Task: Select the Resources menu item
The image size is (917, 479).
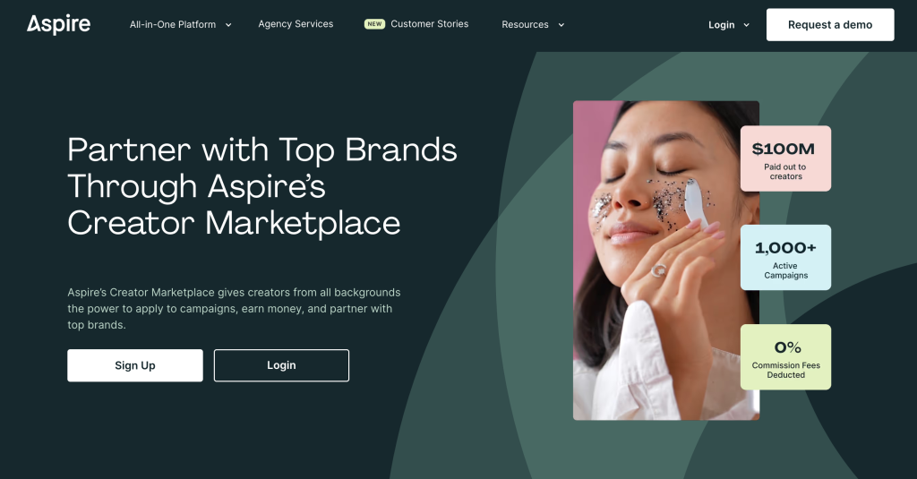Action: 525,24
